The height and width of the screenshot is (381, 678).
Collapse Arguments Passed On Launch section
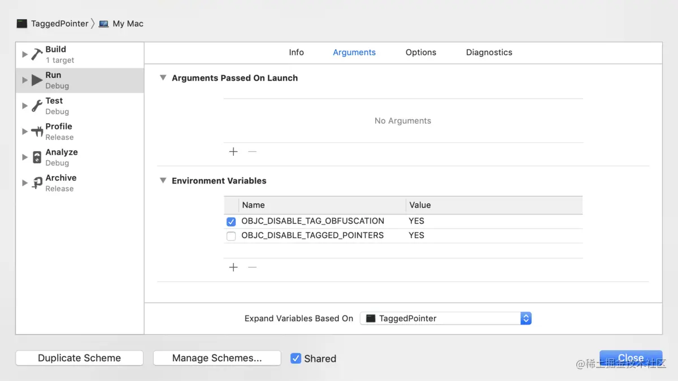163,78
